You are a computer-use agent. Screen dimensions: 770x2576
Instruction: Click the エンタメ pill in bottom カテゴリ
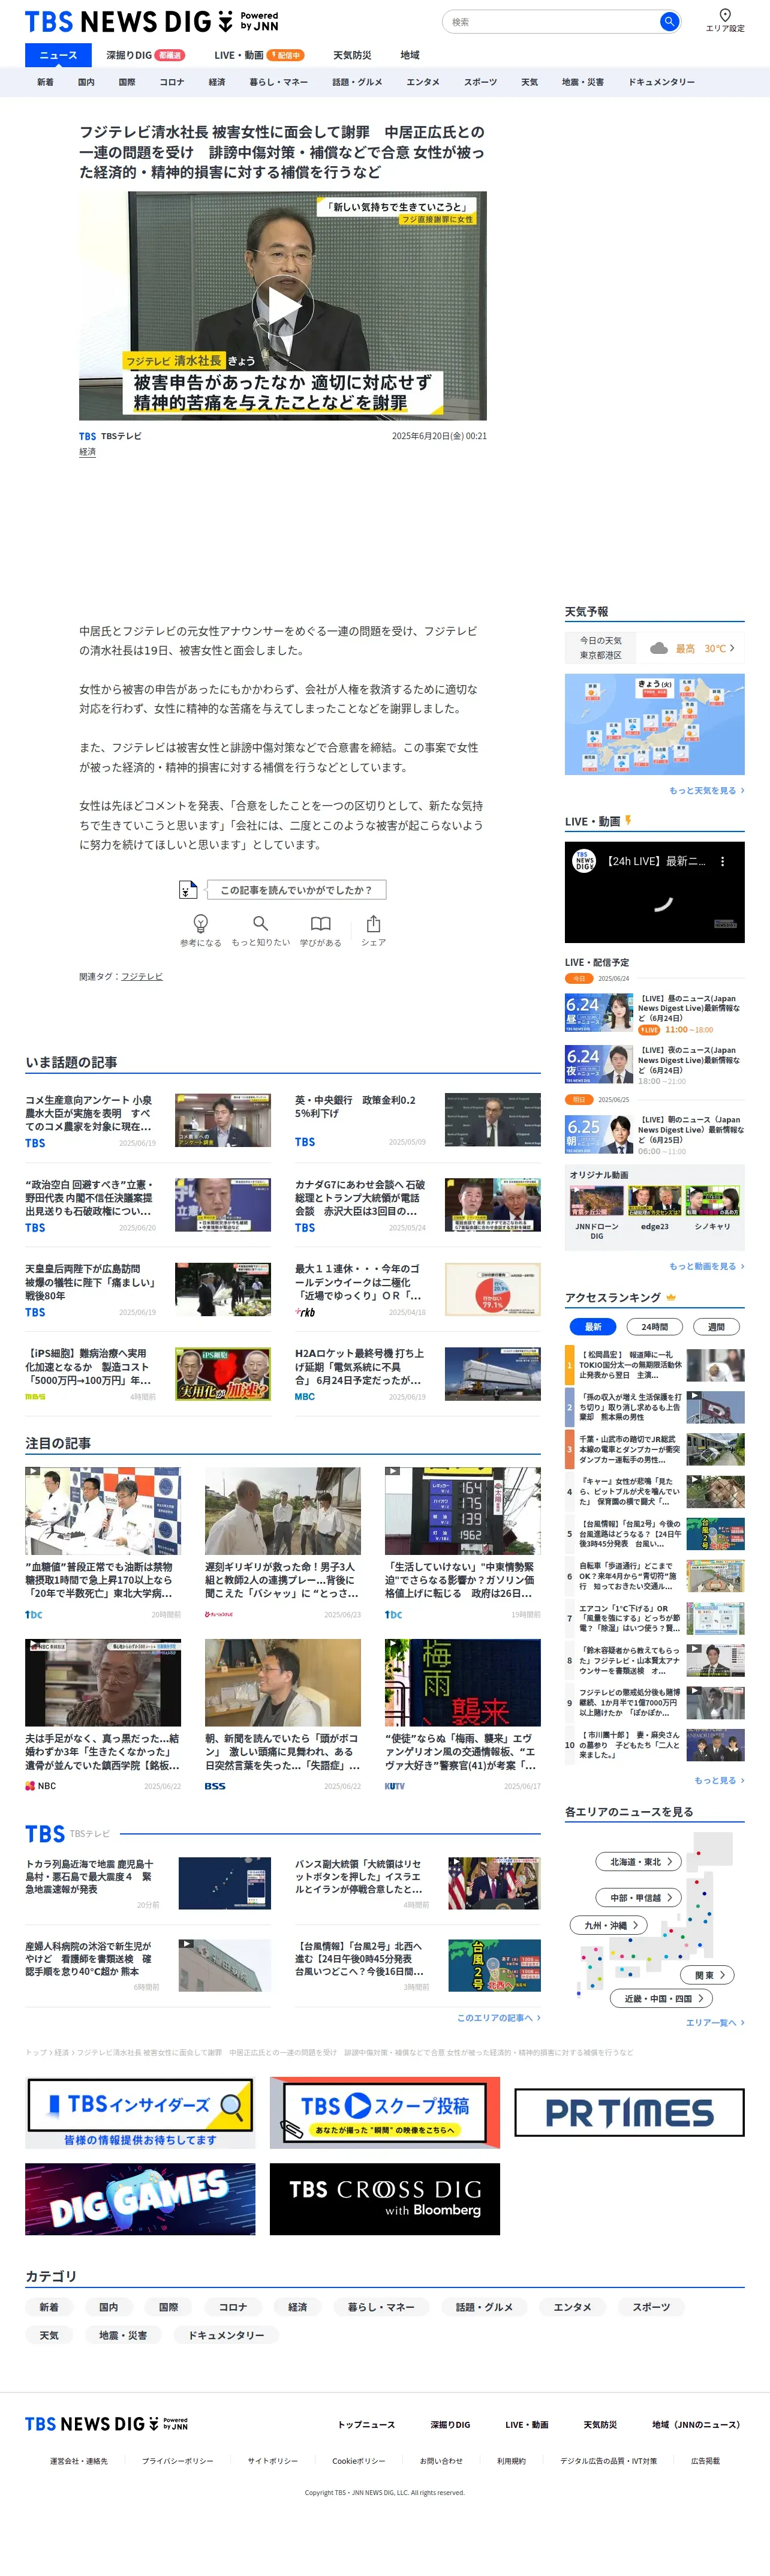(572, 2307)
